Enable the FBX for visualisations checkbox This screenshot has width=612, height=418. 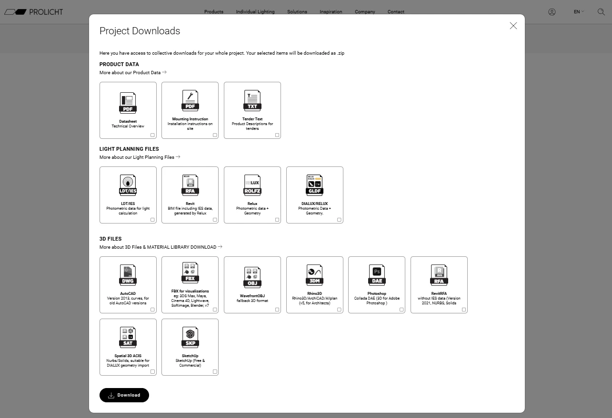pyautogui.click(x=215, y=309)
